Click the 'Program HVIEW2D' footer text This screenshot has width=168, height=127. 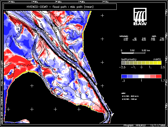tap(134, 125)
